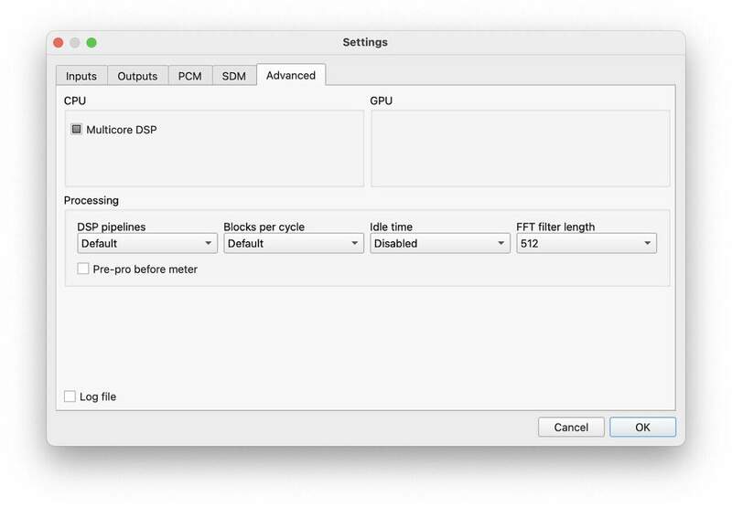
Task: Click the empty GPU settings panel
Action: coord(520,148)
